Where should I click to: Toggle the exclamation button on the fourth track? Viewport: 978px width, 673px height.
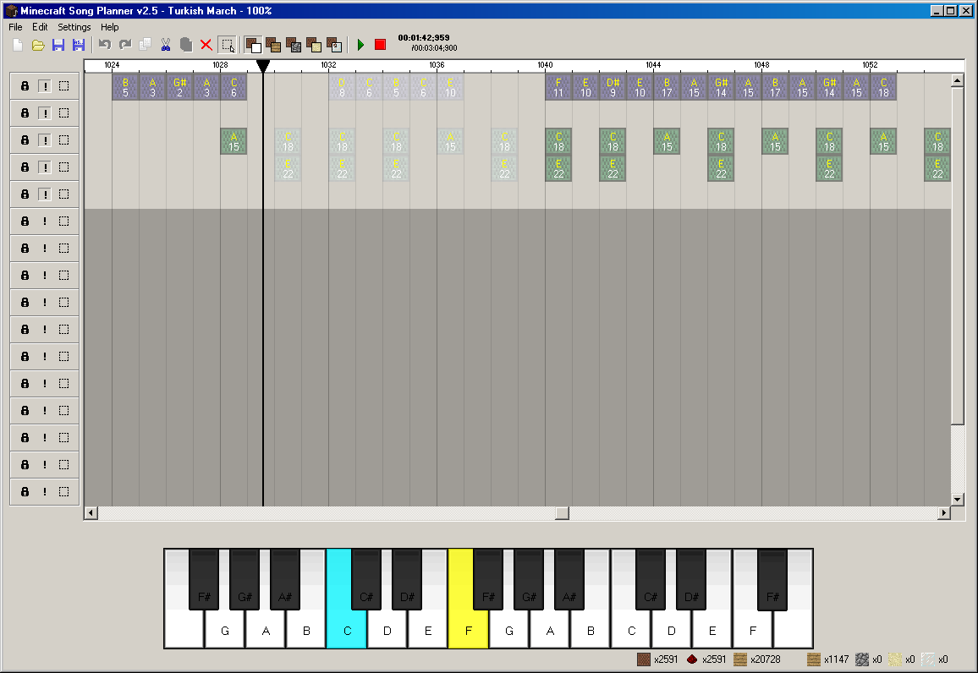click(x=45, y=167)
